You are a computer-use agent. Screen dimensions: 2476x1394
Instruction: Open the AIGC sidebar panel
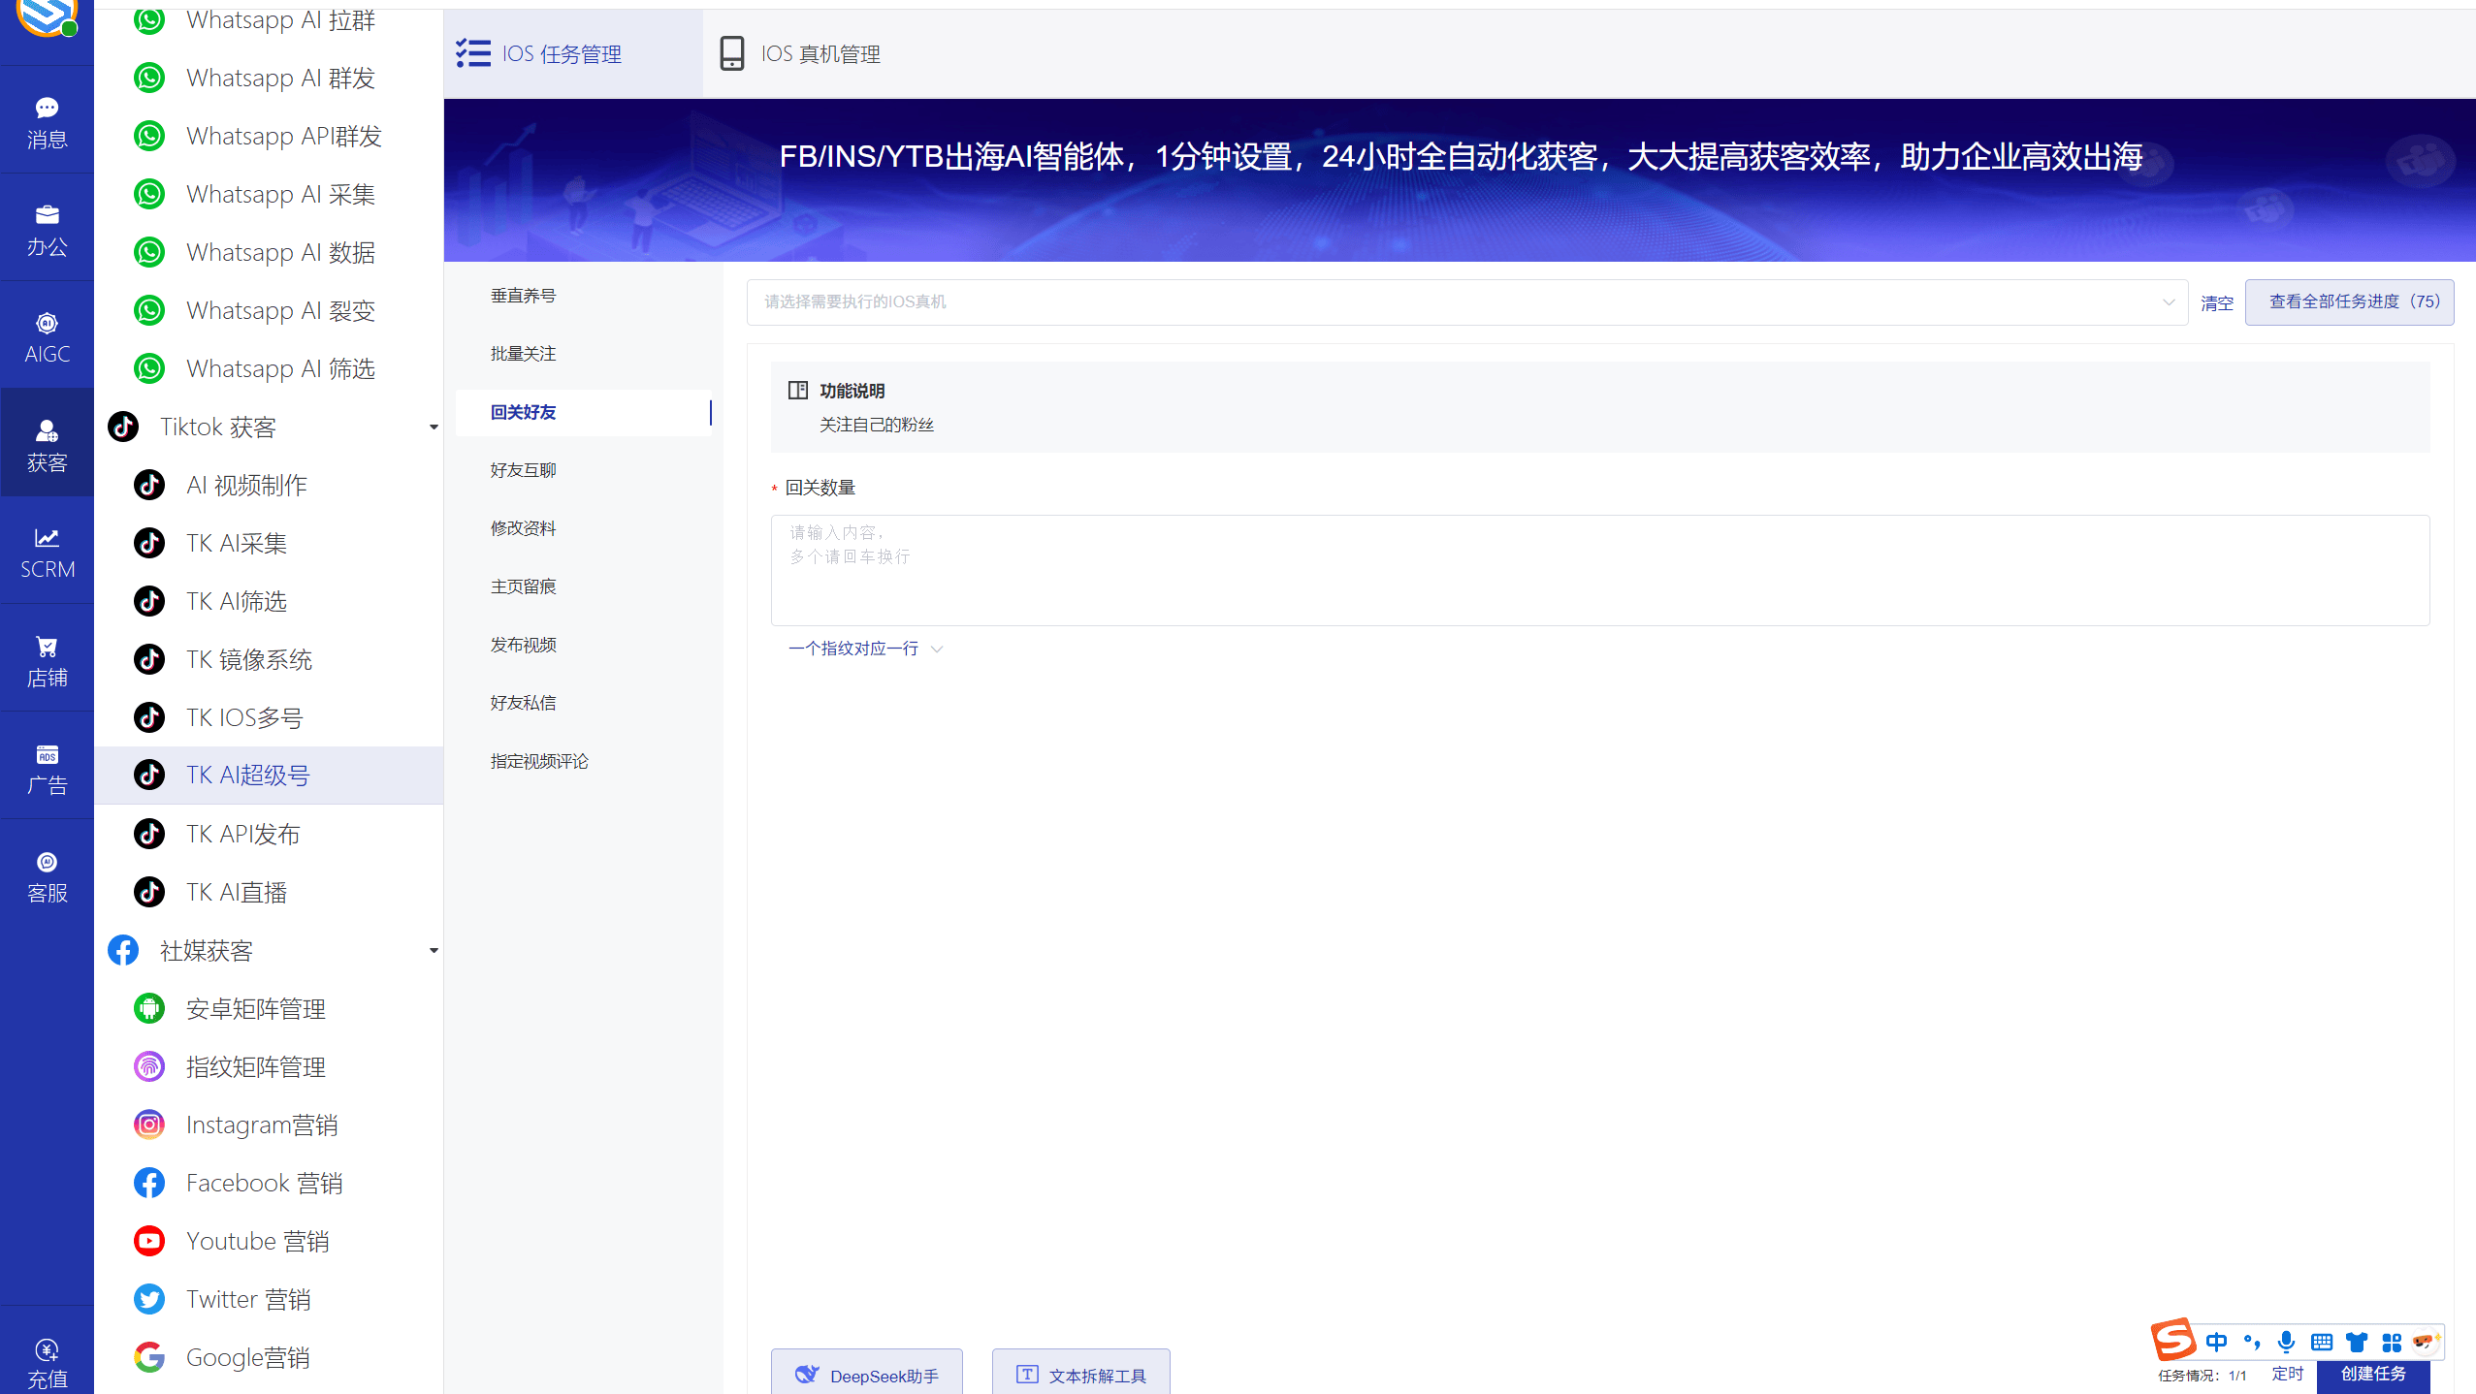tap(46, 335)
